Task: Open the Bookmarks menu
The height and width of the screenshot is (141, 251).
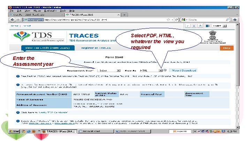Action: coord(51,10)
